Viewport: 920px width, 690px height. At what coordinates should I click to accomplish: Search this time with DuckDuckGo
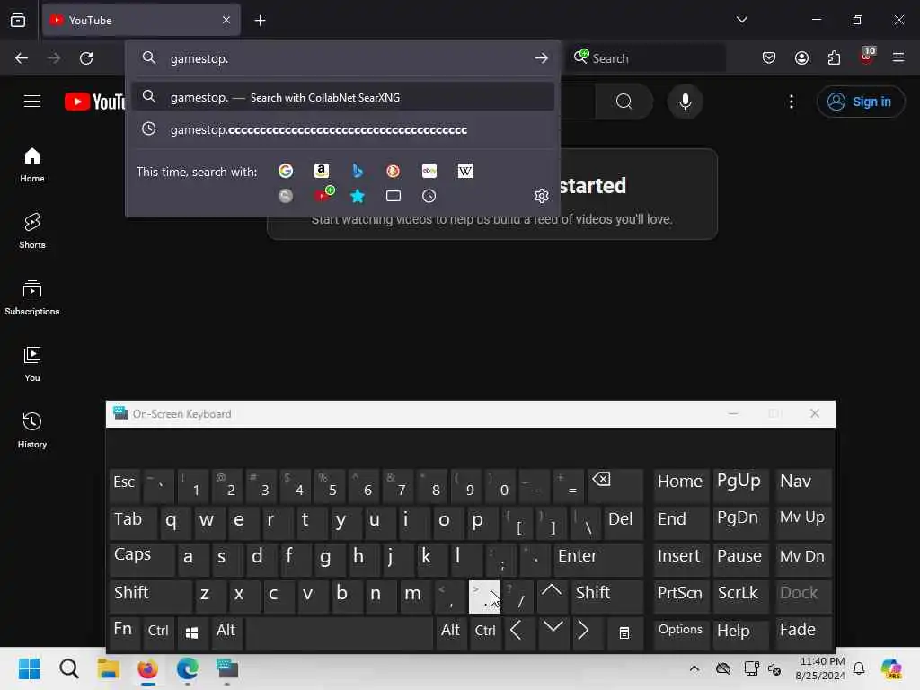coord(394,171)
